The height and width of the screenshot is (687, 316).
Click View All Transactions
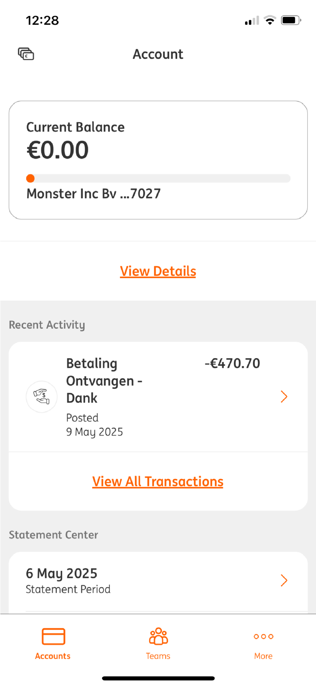[158, 481]
